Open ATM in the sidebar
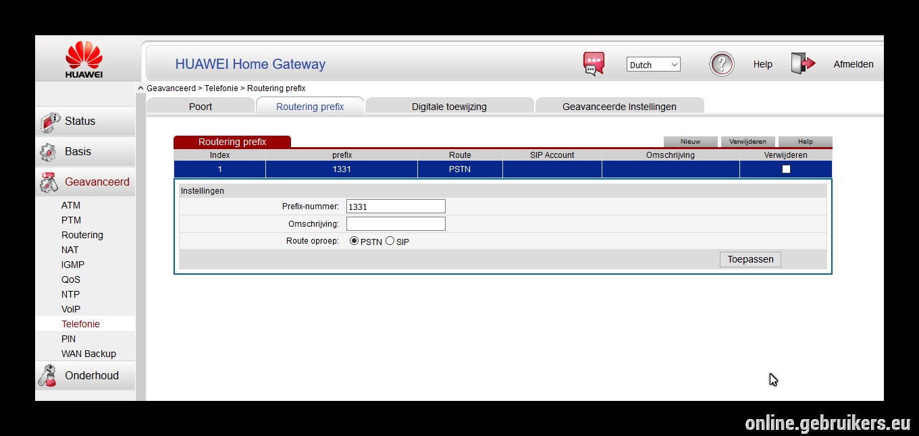This screenshot has height=436, width=919. tap(71, 205)
